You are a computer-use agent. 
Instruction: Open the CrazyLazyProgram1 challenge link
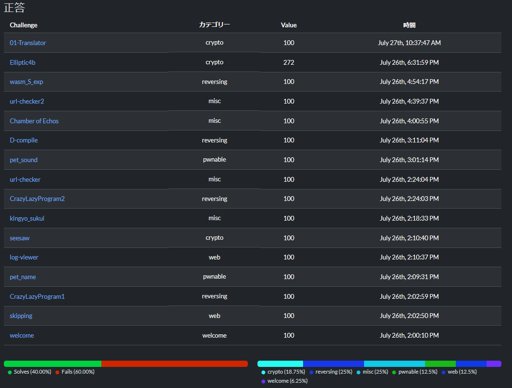point(37,296)
